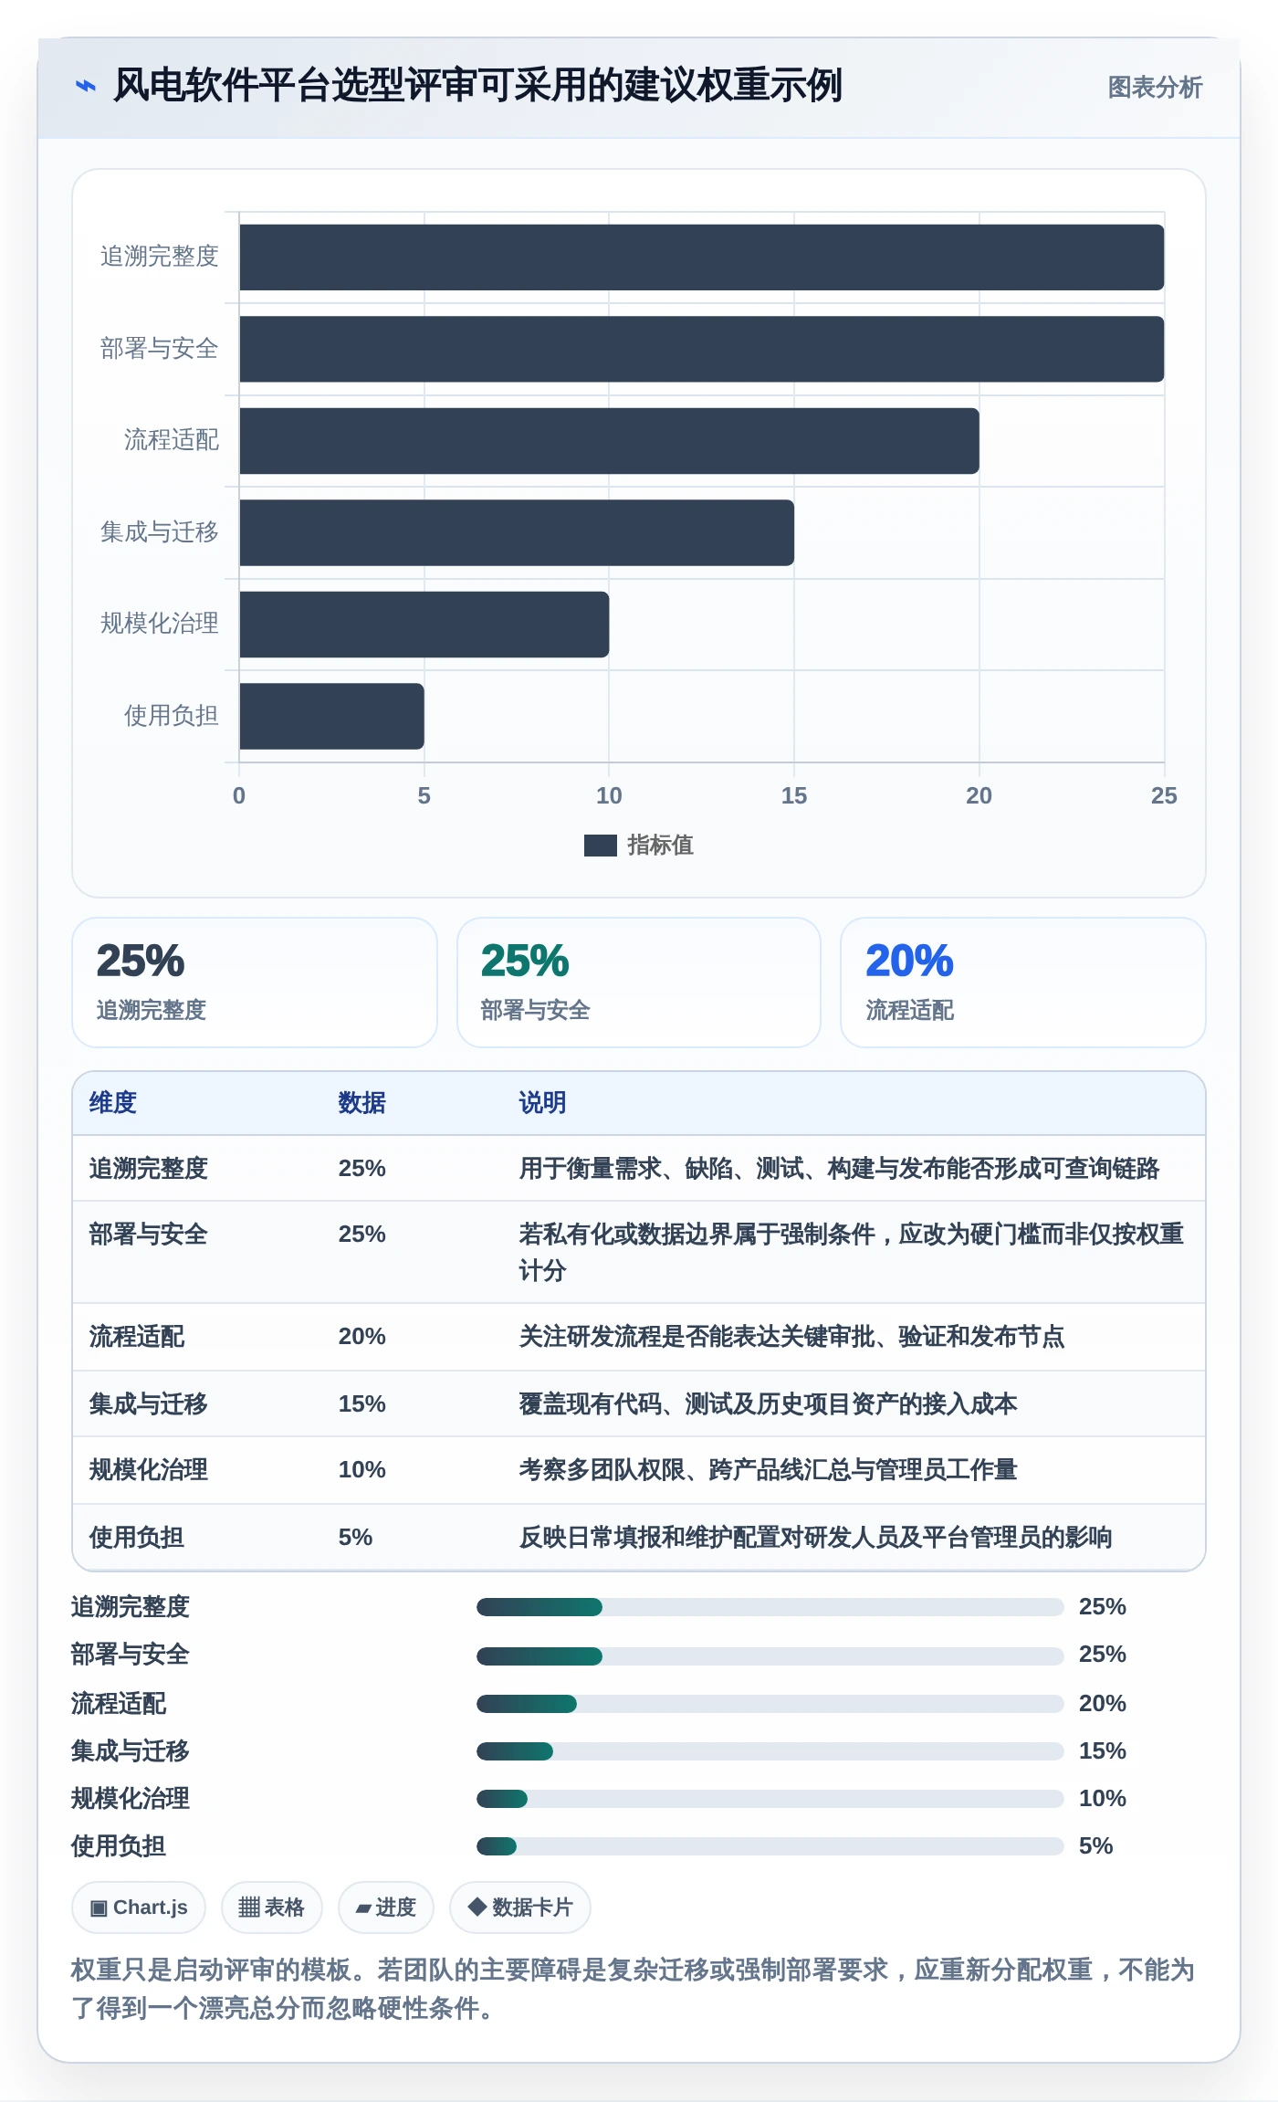The height and width of the screenshot is (2102, 1278).
Task: Select the 集成与迁移 bar in chart
Action: tap(517, 532)
